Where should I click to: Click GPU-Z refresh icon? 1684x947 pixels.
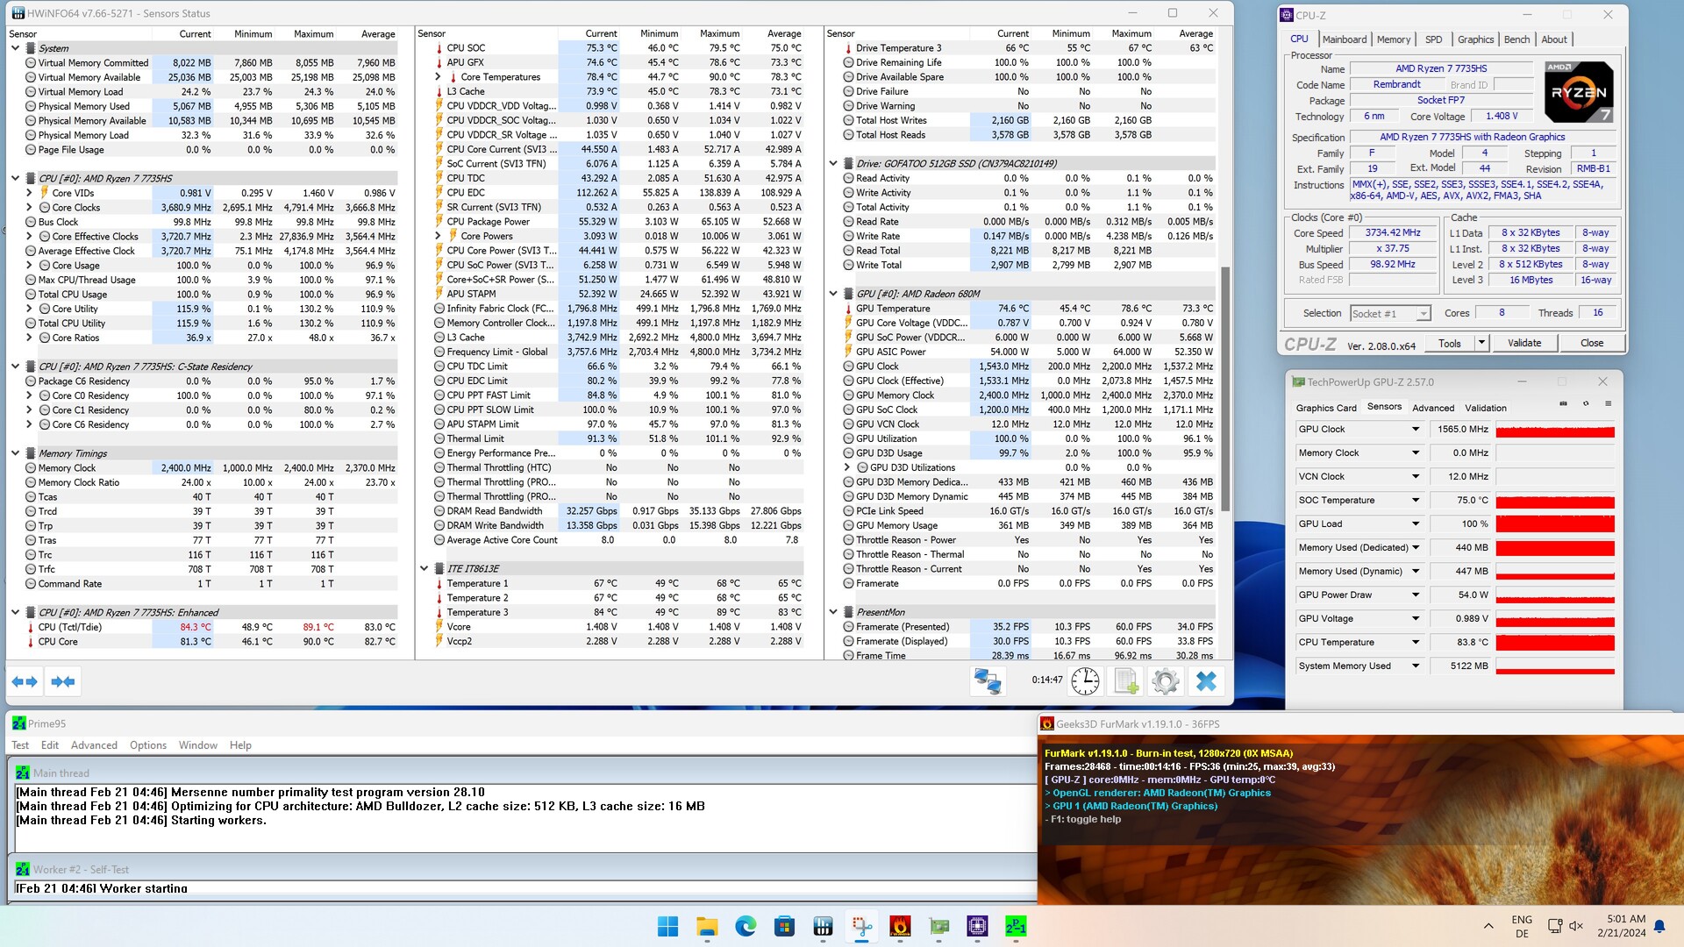[x=1586, y=404]
